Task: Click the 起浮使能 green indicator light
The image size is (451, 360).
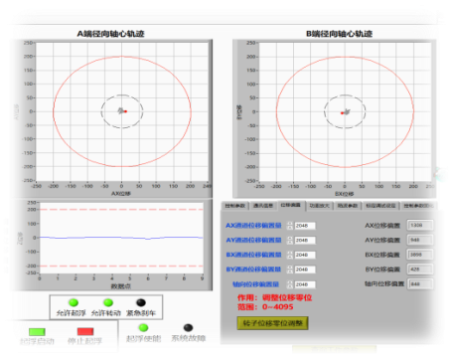Action: pyautogui.click(x=143, y=327)
